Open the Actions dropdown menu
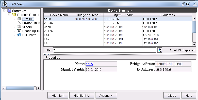Screen dimensions: 198x100 [106, 96]
